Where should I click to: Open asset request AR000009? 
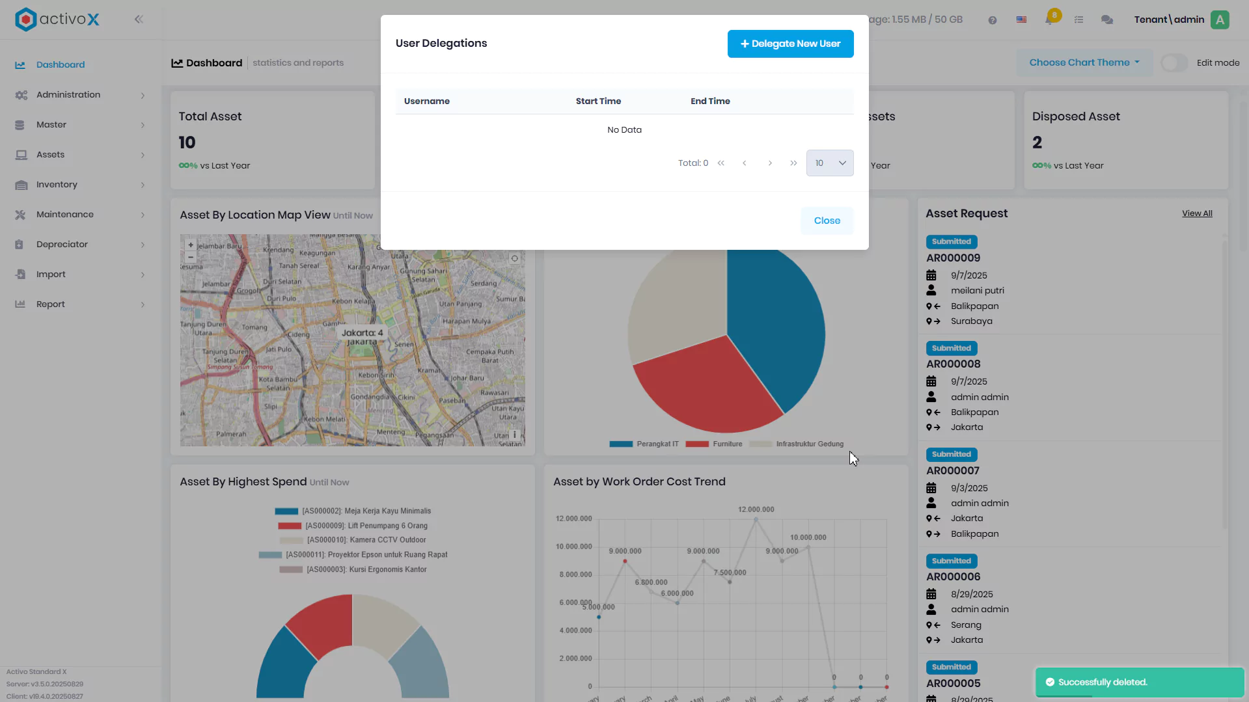click(953, 258)
